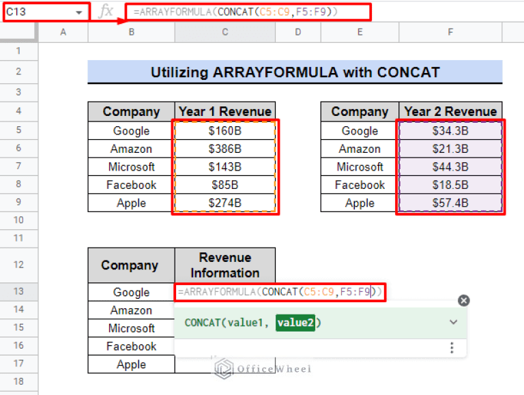Click 'Facebook' in cell E8
524x395 pixels.
(x=360, y=185)
